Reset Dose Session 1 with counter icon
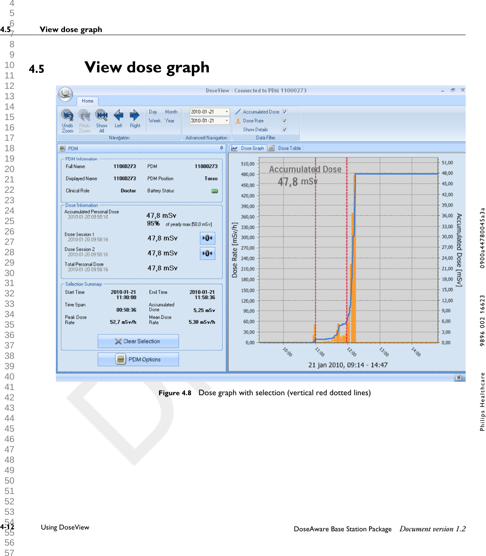Viewport: 486px width, 556px height. pos(207,238)
